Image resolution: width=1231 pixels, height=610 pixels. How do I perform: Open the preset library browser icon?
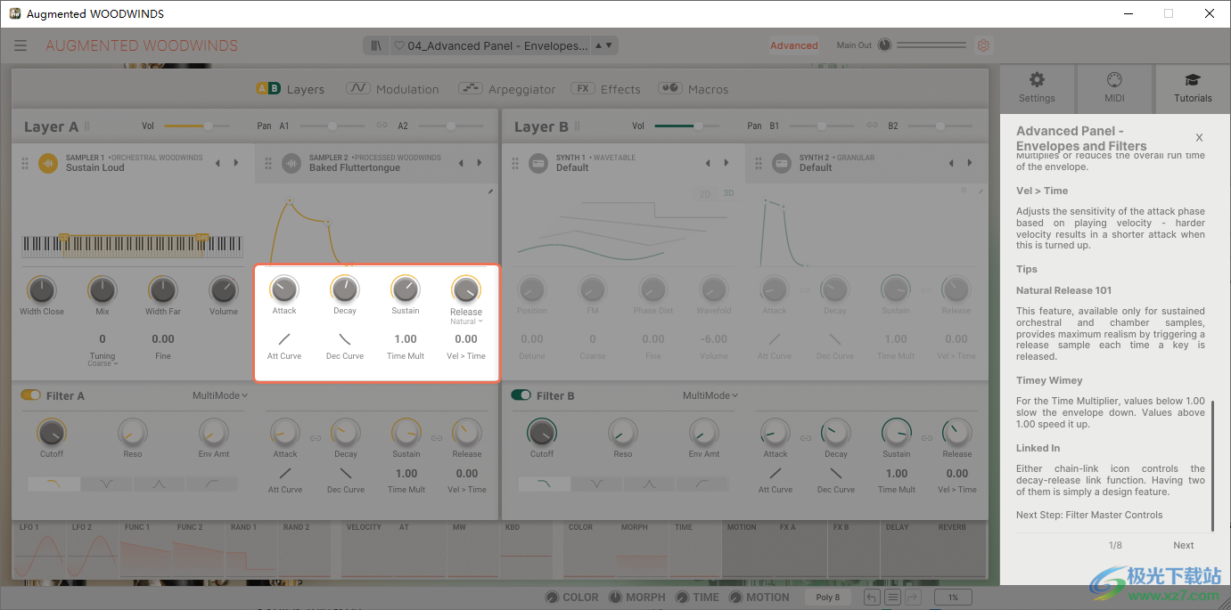click(x=377, y=45)
